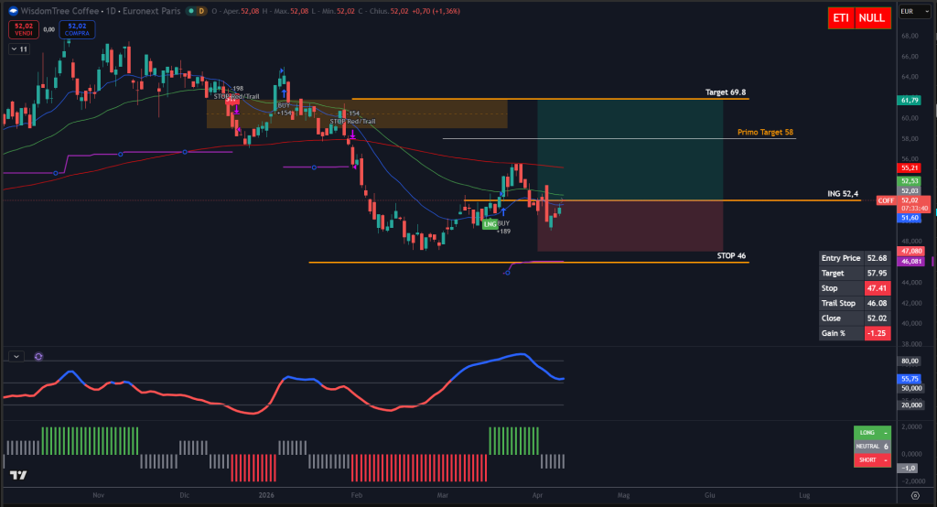Viewport: 937px width, 507px height.
Task: Select the Target 69.8 horizontal line label
Action: click(726, 92)
